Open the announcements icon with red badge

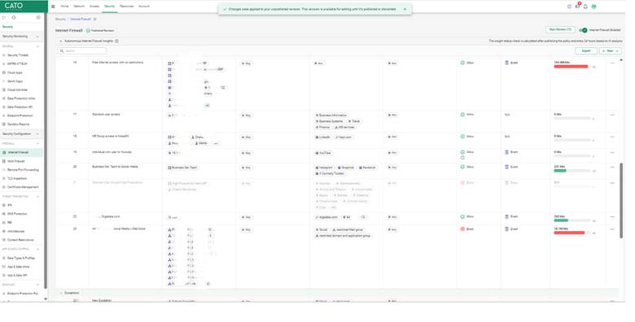click(577, 6)
